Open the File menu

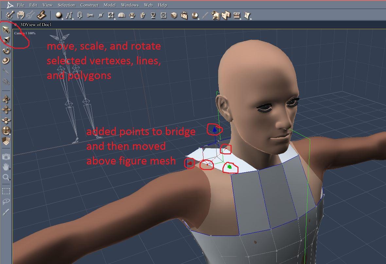(x=21, y=5)
